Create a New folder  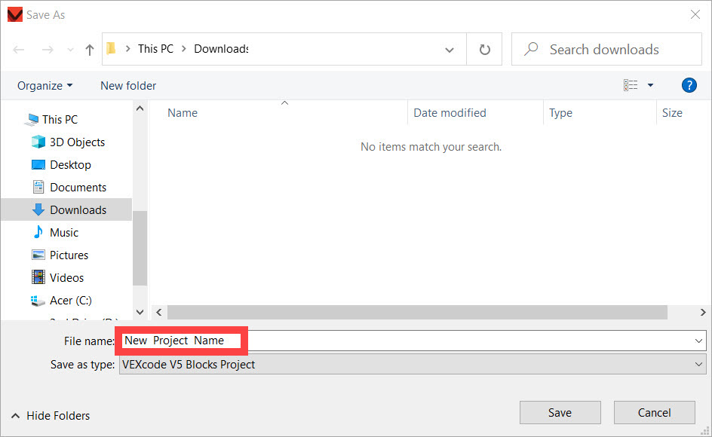(x=128, y=86)
